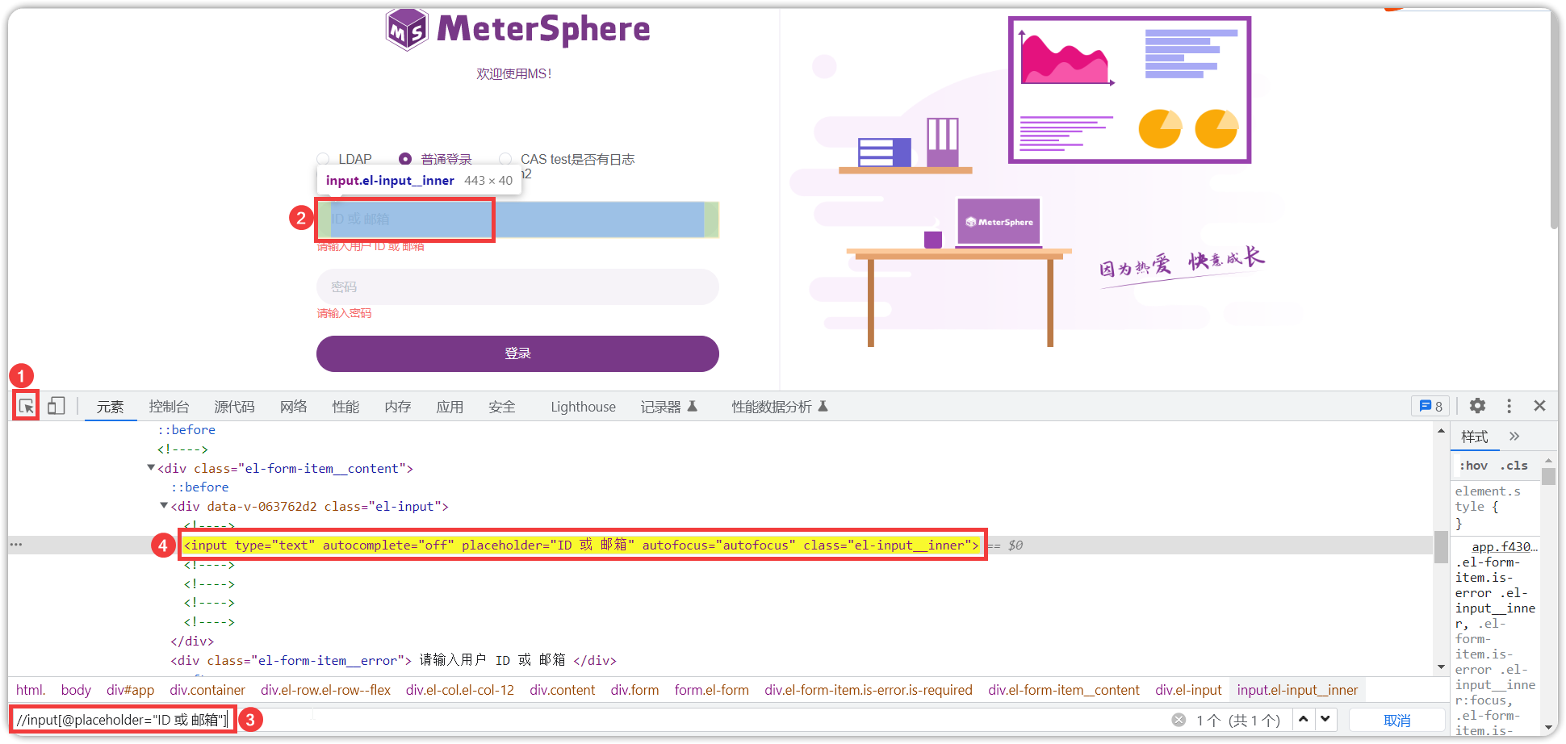Select div.container breadcrumb
This screenshot has width=1566, height=744.
point(207,690)
